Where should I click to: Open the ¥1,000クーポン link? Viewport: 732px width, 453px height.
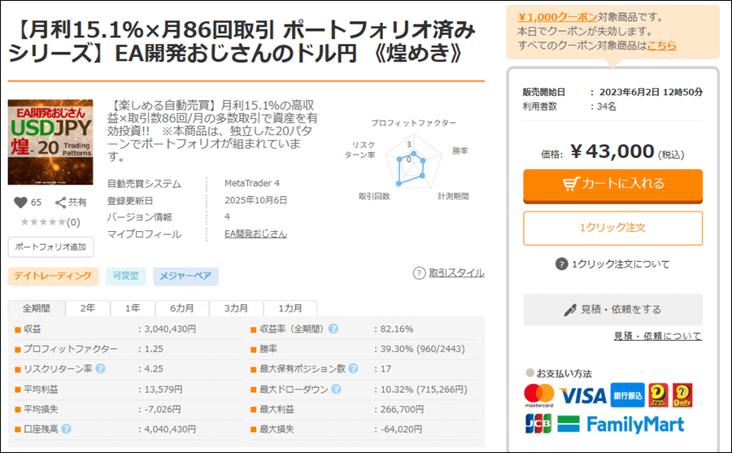coord(551,16)
